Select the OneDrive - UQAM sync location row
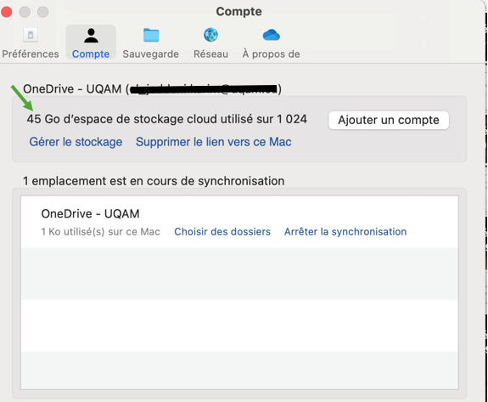This screenshot has height=402, width=488. (x=239, y=222)
